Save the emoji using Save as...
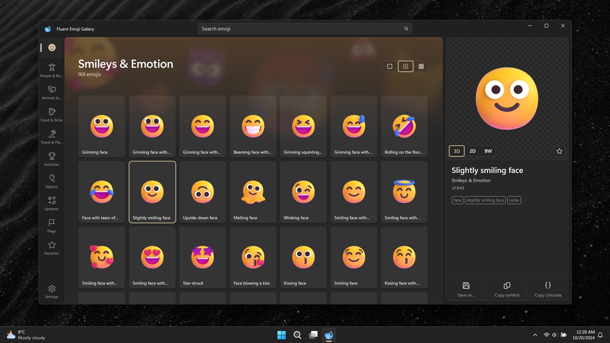The image size is (610, 343). (x=466, y=289)
